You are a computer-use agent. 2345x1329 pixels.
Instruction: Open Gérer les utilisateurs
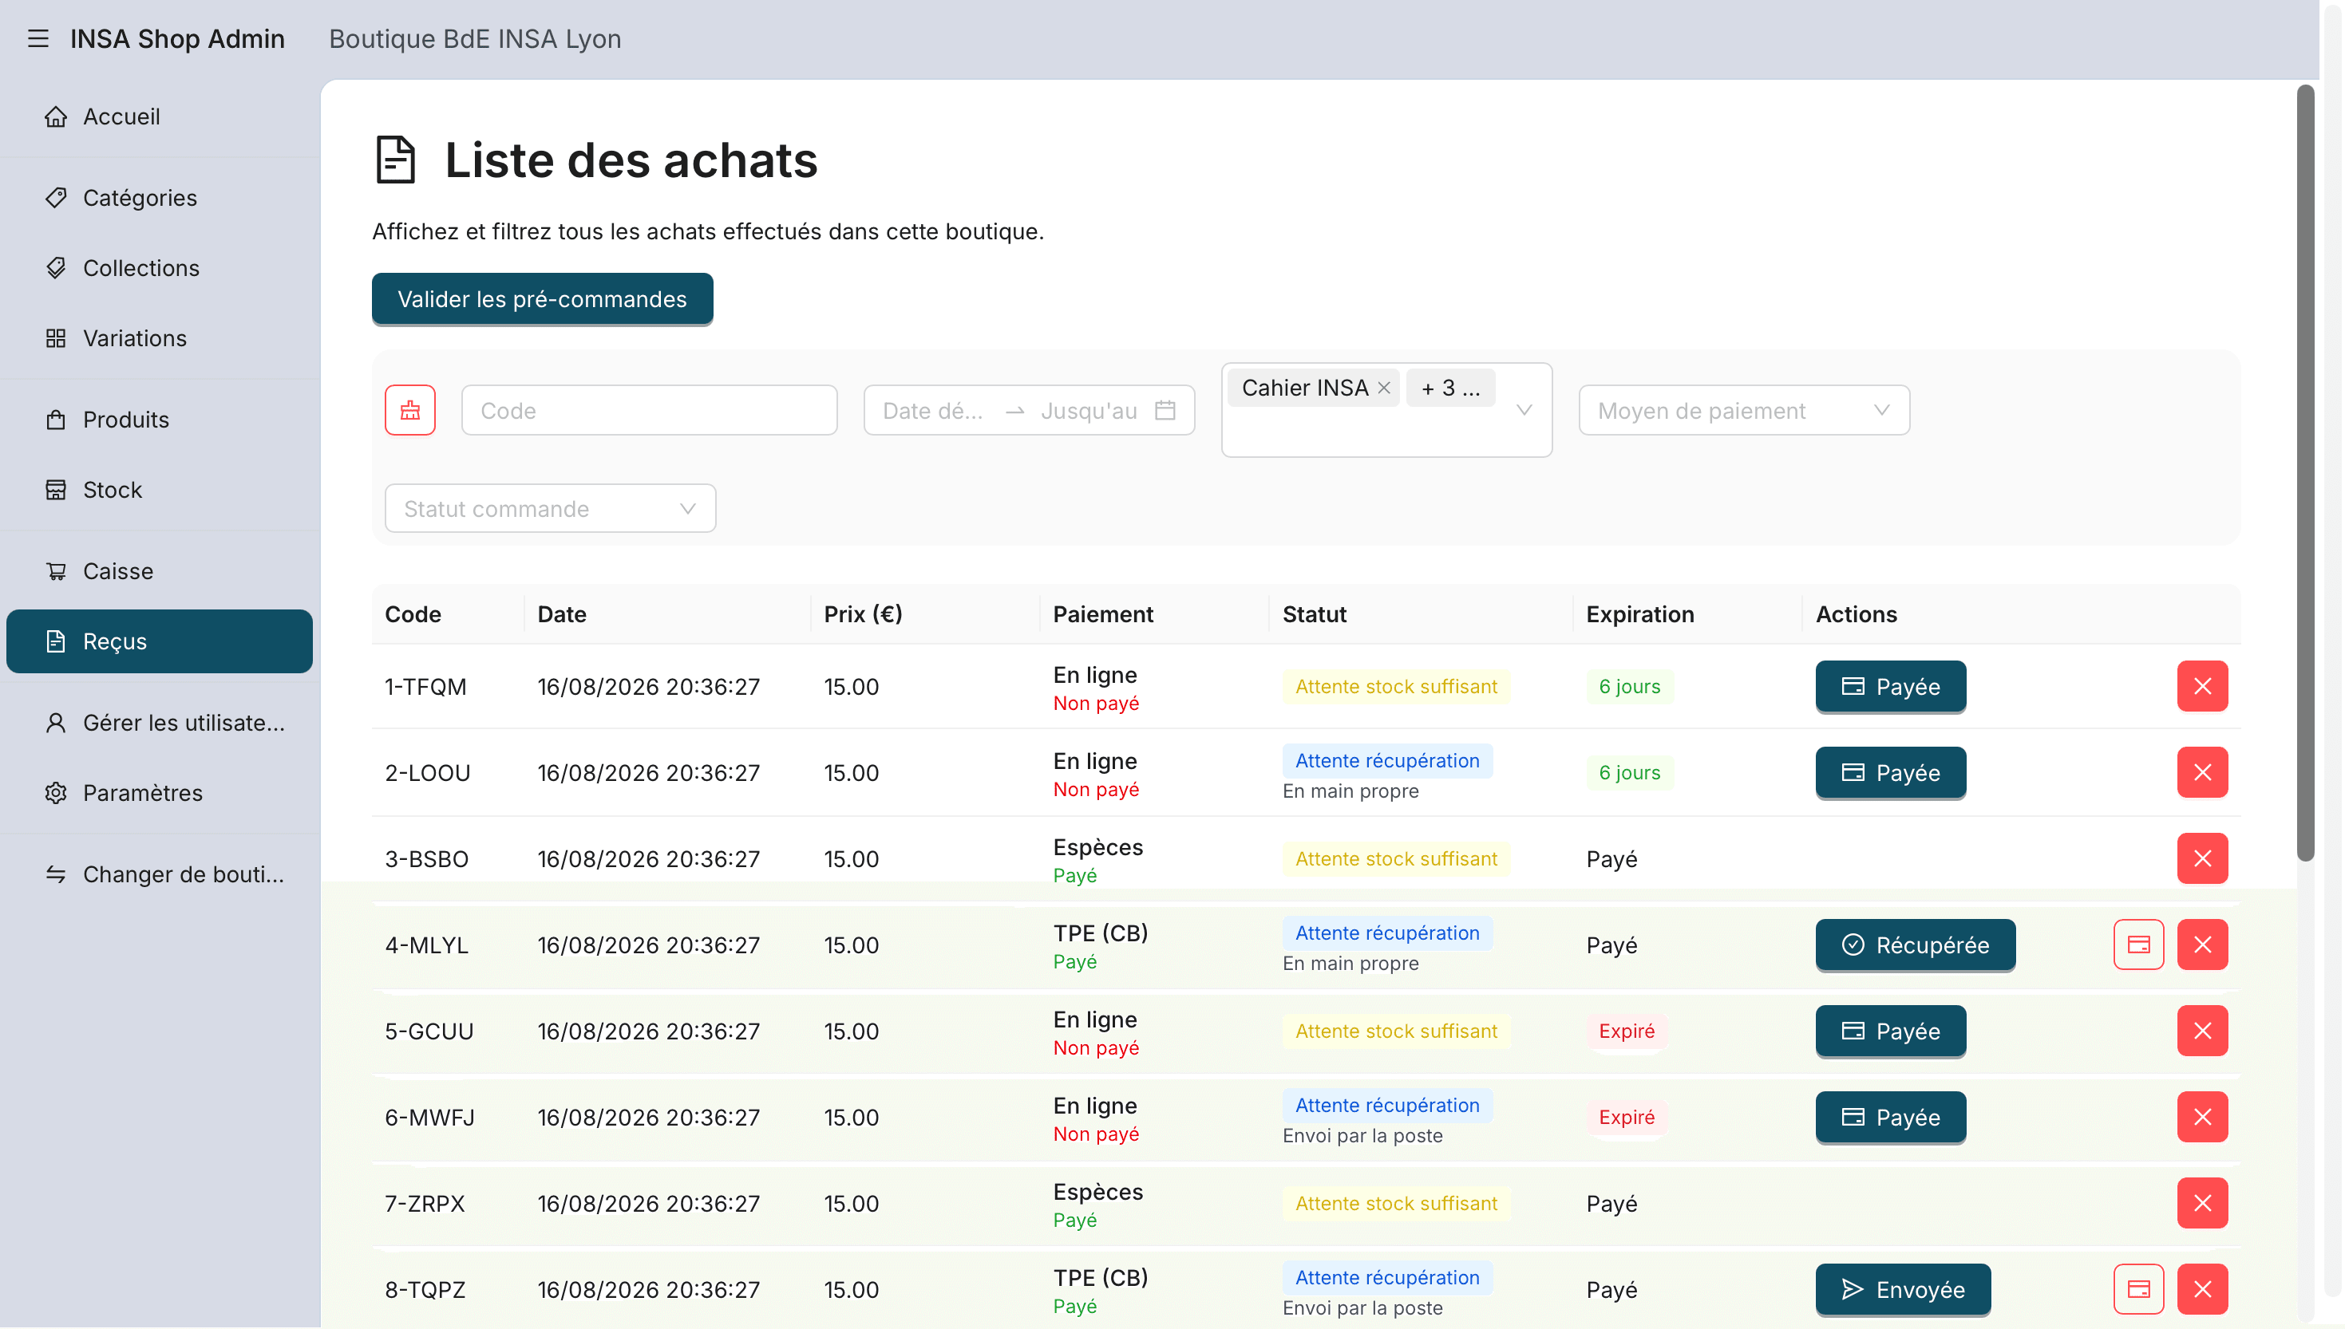[x=160, y=723]
